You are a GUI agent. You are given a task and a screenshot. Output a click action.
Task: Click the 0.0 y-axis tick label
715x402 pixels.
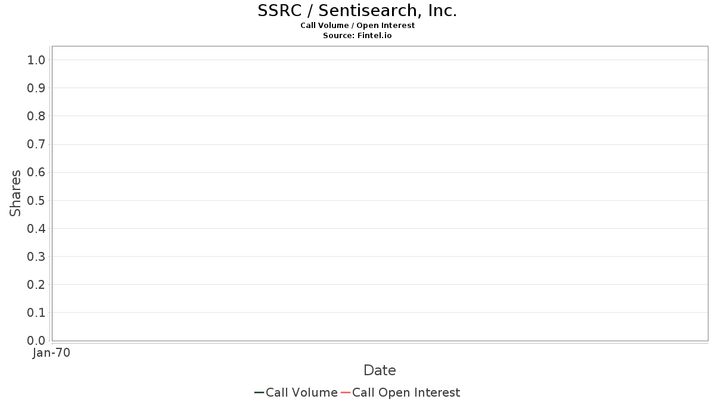tap(36, 341)
